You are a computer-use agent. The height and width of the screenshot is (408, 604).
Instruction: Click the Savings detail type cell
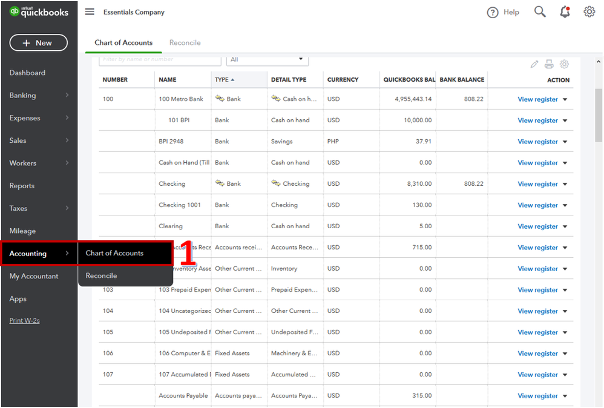(x=281, y=142)
